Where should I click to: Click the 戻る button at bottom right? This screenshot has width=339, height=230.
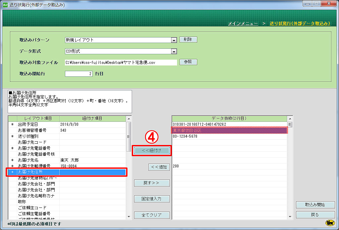tap(315, 215)
